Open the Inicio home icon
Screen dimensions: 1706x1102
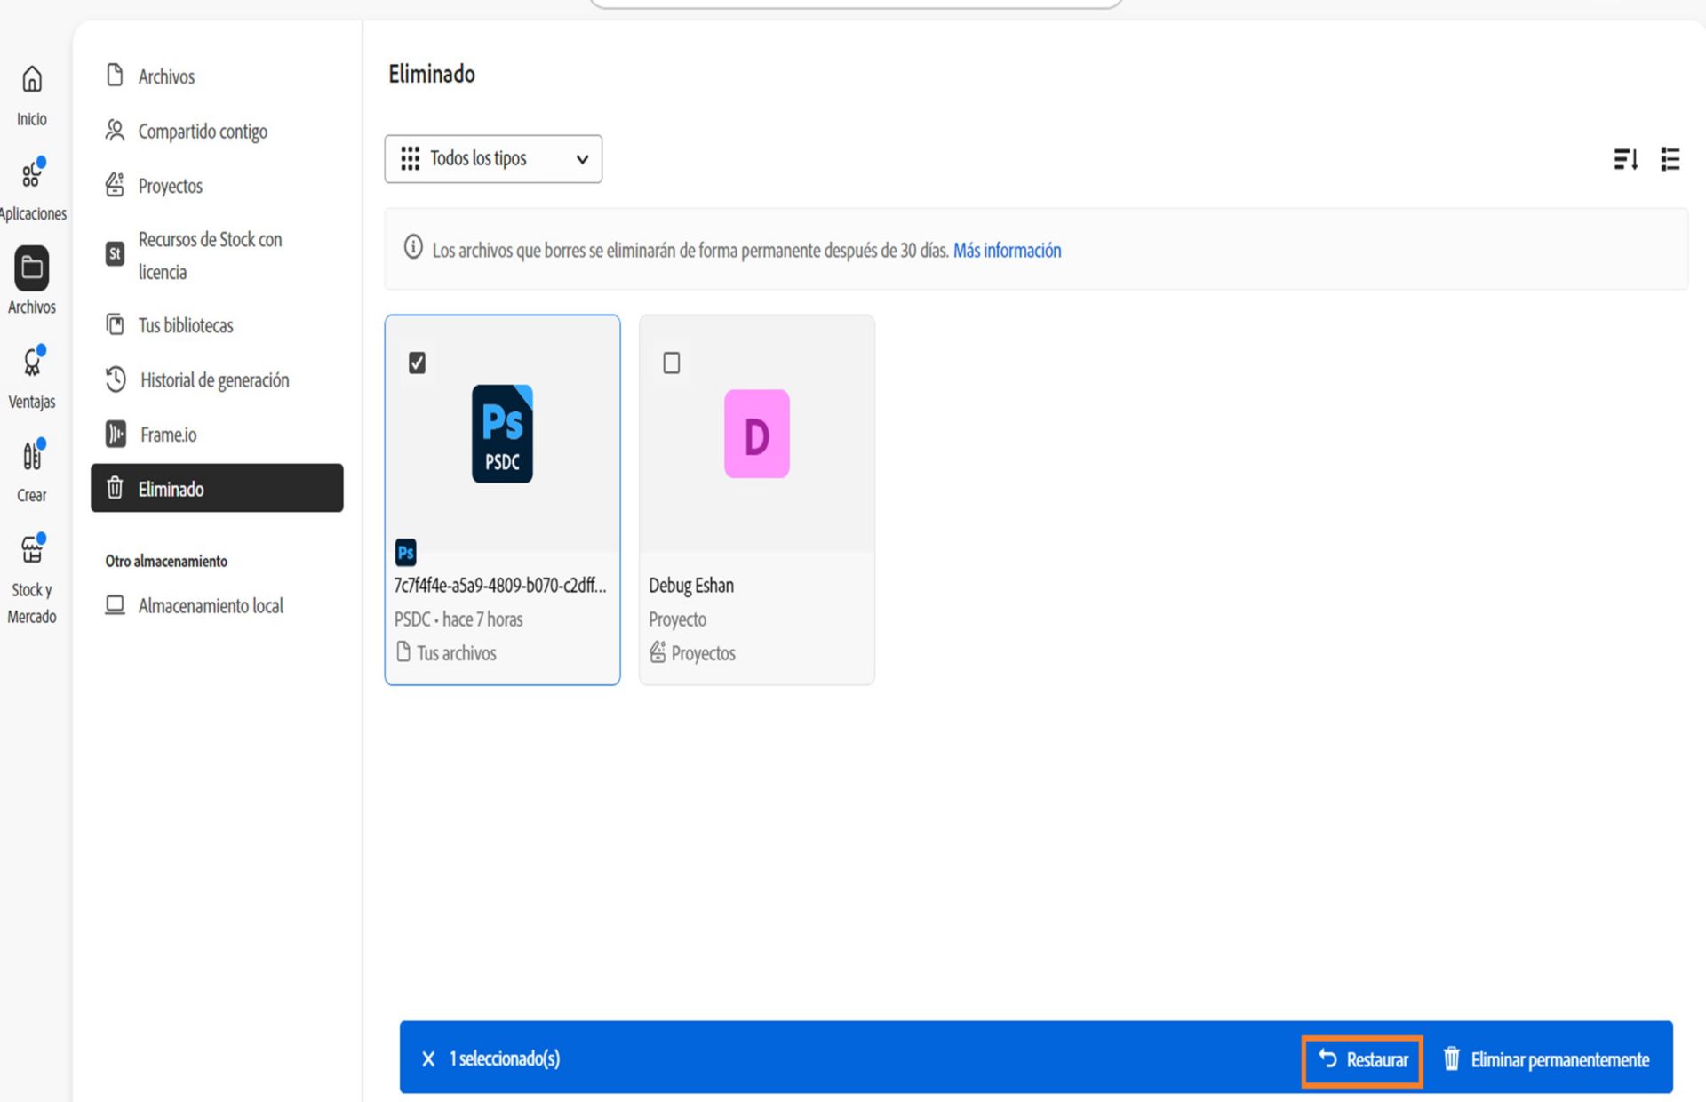click(32, 79)
